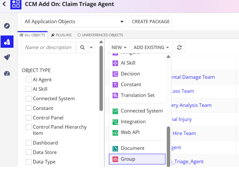The width and height of the screenshot is (239, 169).
Task: Select Web API menu item
Action: [x=137, y=132]
